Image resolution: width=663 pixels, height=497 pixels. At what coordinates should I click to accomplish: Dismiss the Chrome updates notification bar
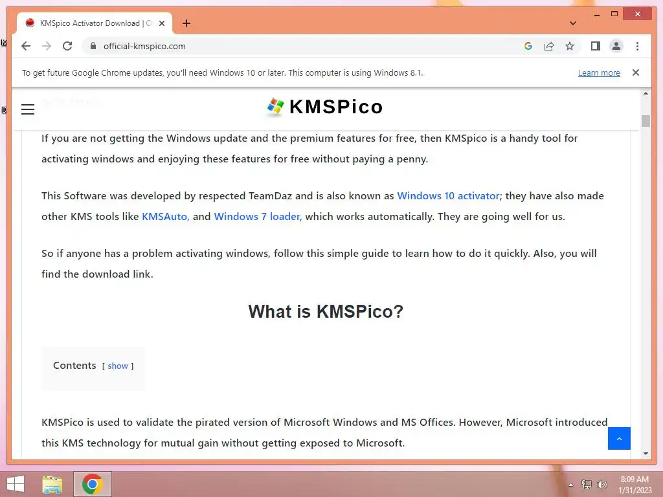pos(636,72)
